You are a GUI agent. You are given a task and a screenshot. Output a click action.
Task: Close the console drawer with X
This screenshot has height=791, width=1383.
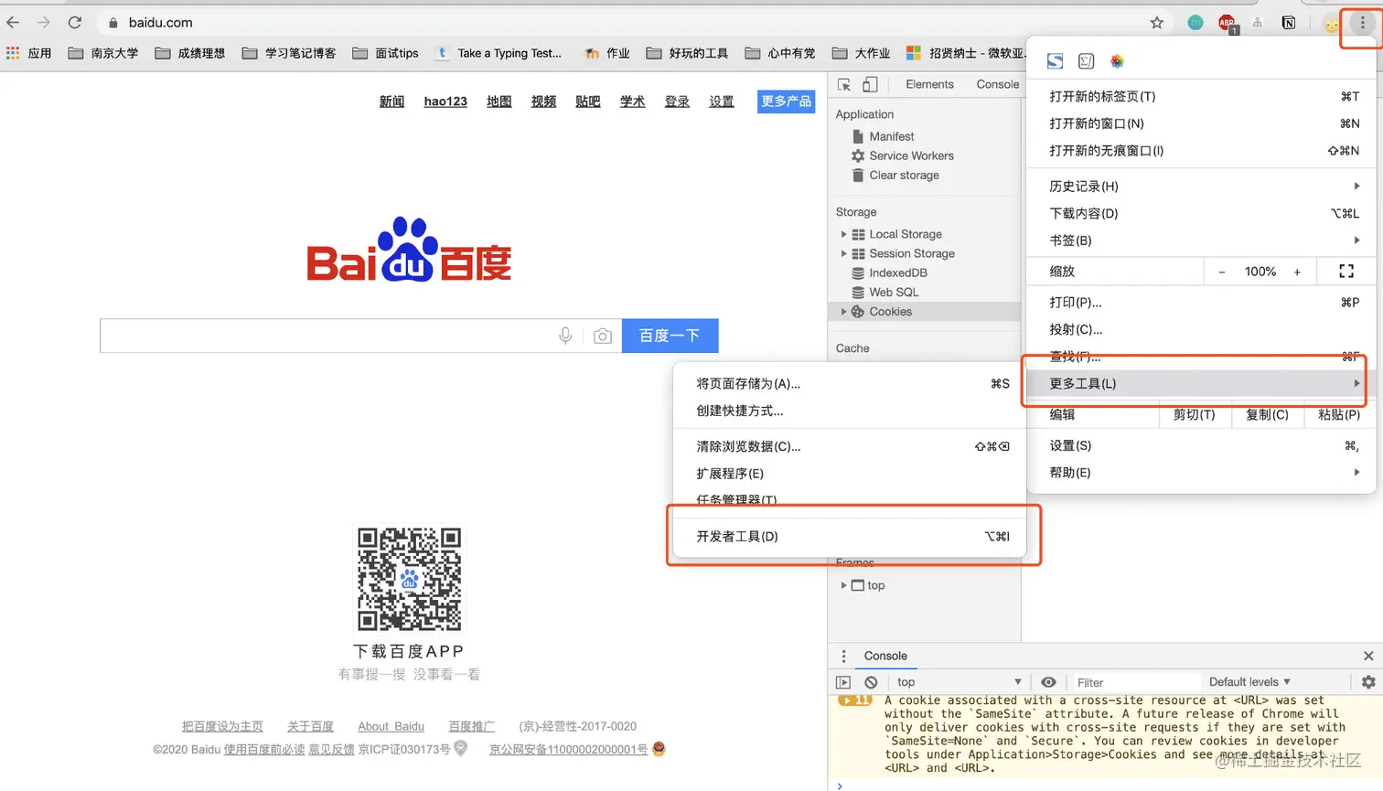coord(1368,656)
